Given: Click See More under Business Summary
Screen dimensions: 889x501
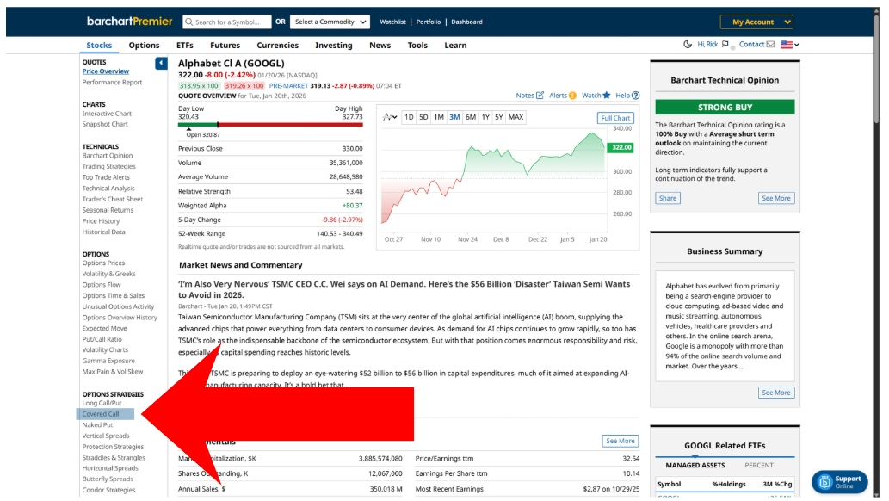Looking at the screenshot, I should tap(776, 393).
